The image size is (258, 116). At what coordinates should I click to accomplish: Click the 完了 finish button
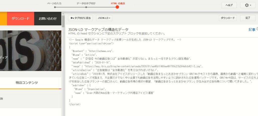click(x=248, y=18)
